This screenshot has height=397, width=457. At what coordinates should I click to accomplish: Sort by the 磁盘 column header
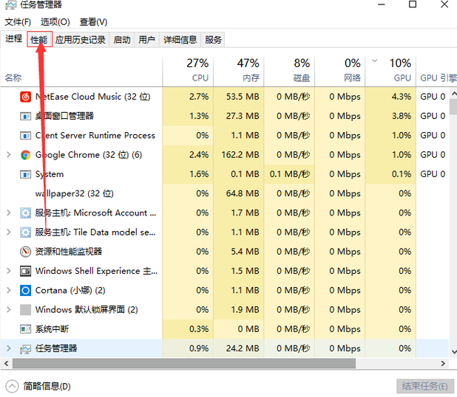(289, 72)
